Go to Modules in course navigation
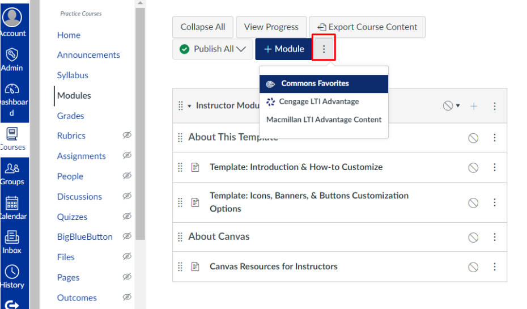Viewport: 527px width, 309px height. click(74, 95)
